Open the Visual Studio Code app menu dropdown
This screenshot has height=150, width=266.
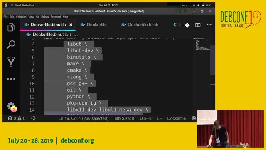click(24, 5)
